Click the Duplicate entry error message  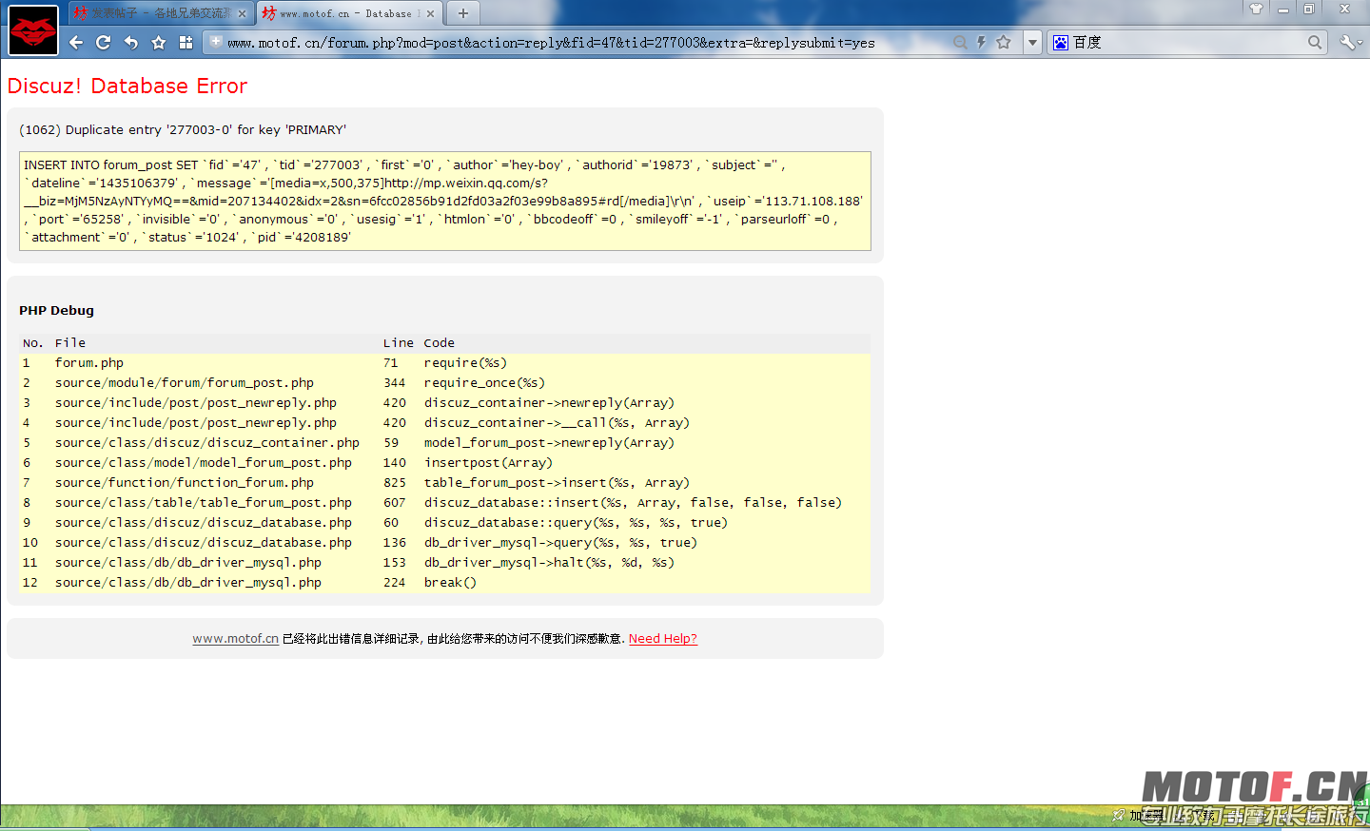tap(183, 129)
